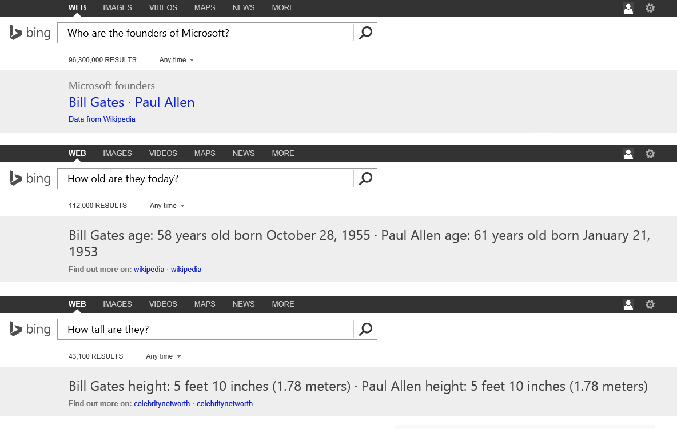Switch to VIDEOS tab in the top Bing bar
This screenshot has width=677, height=429.
[x=163, y=8]
